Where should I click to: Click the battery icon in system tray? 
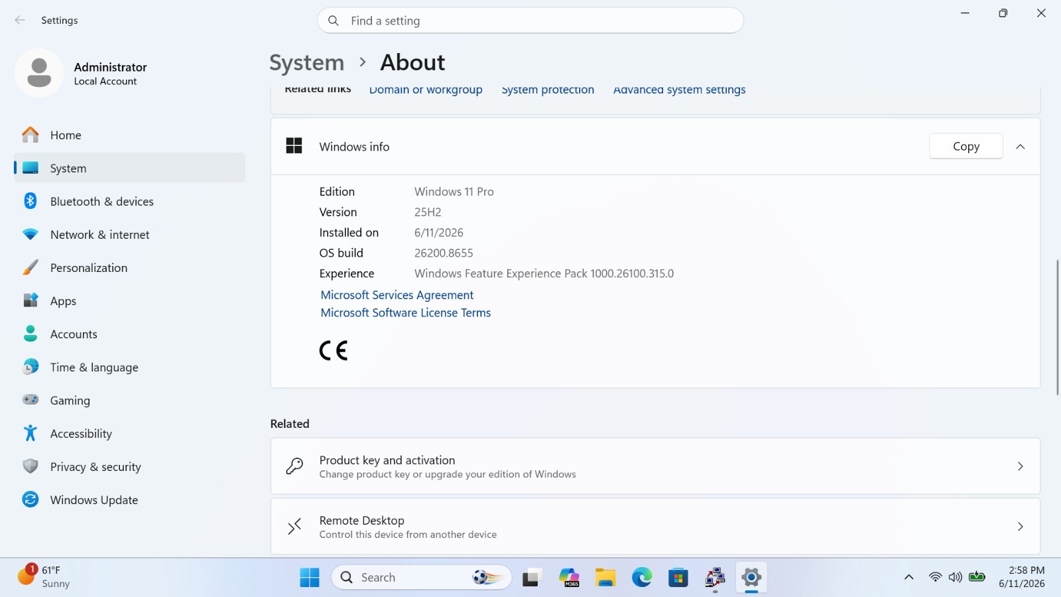(977, 576)
